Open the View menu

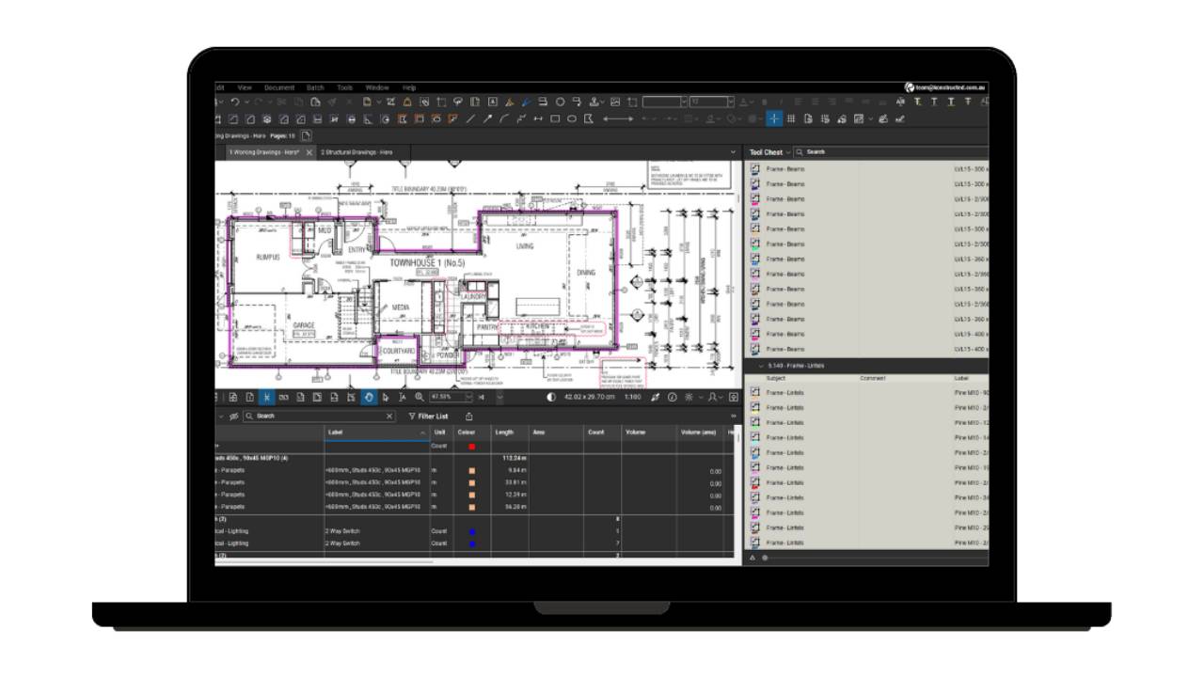click(245, 87)
